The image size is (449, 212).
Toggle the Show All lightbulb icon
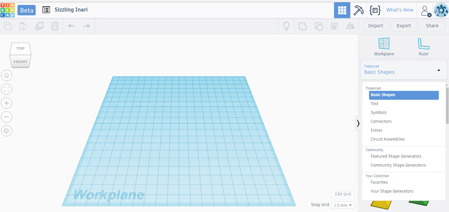286,26
